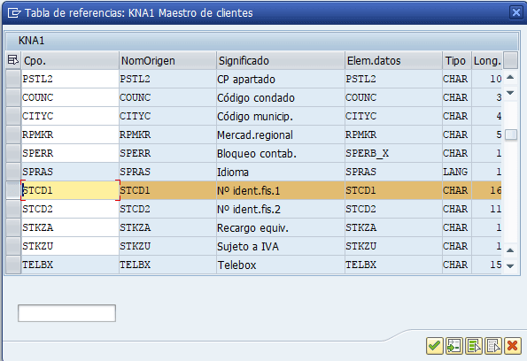Click the vertical scrollbar thumb

click(x=511, y=134)
